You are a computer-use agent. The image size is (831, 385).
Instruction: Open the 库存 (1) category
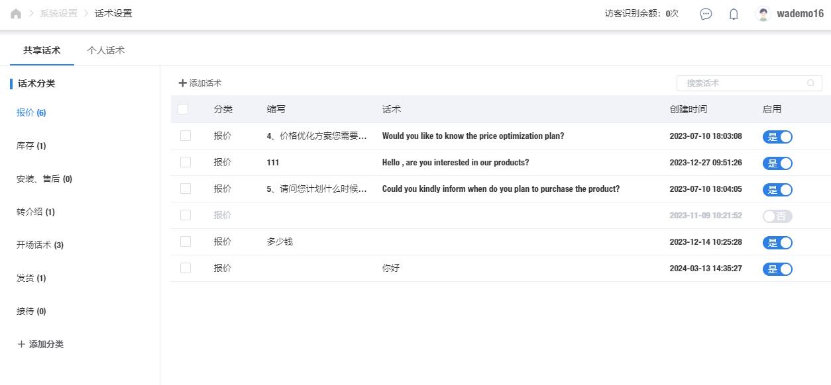point(31,146)
